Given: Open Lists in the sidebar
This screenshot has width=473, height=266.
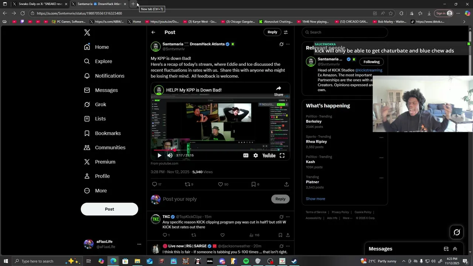Looking at the screenshot, I should 95,119.
